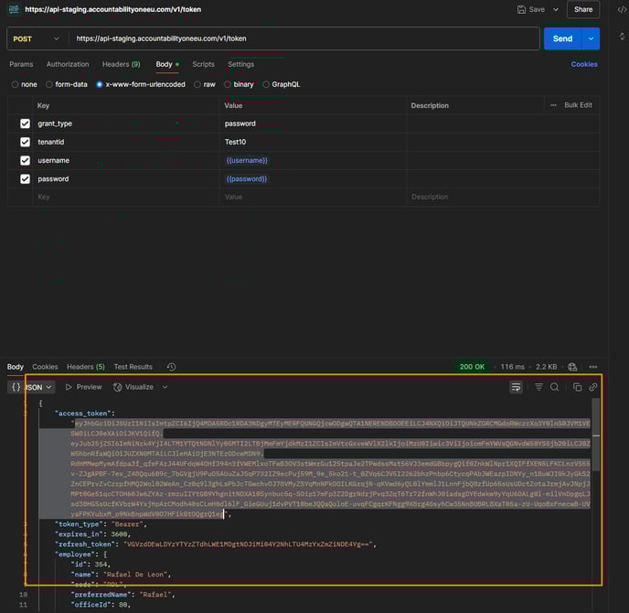This screenshot has height=613, width=629.
Task: Click the Preview button
Action: (x=83, y=387)
